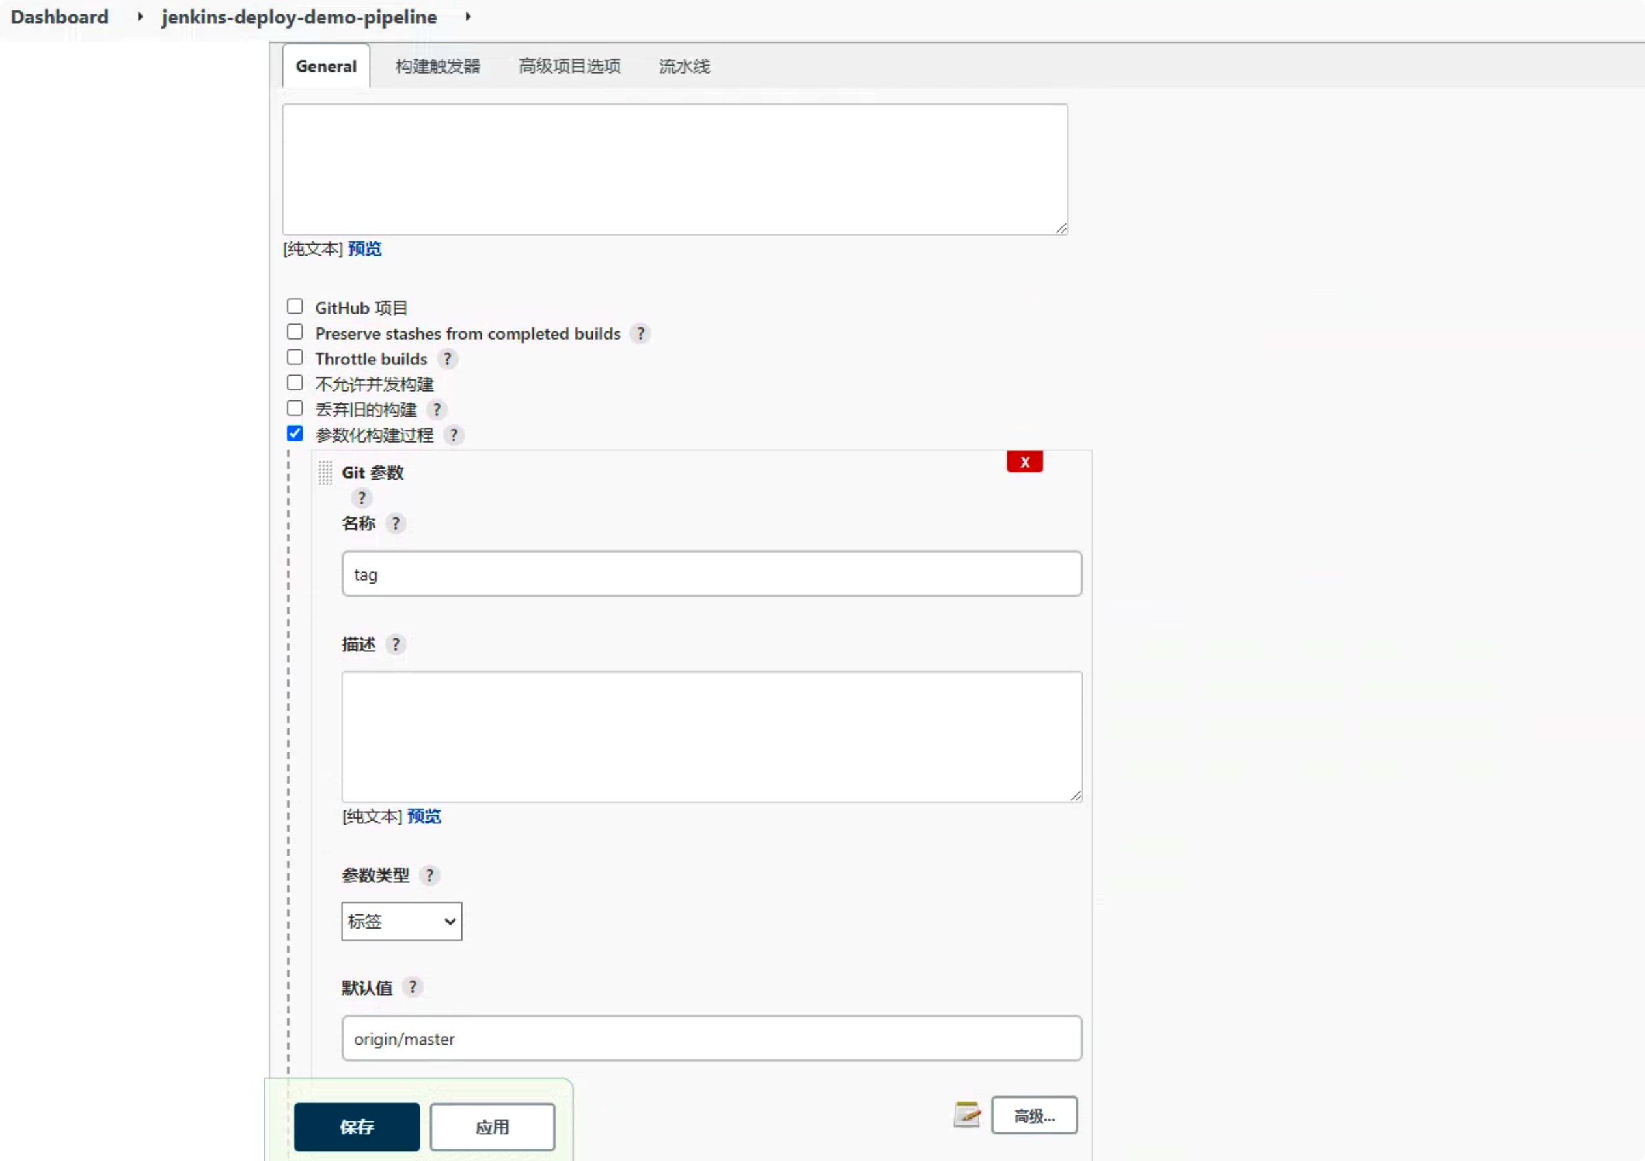
Task: Click the 应用 button
Action: (492, 1127)
